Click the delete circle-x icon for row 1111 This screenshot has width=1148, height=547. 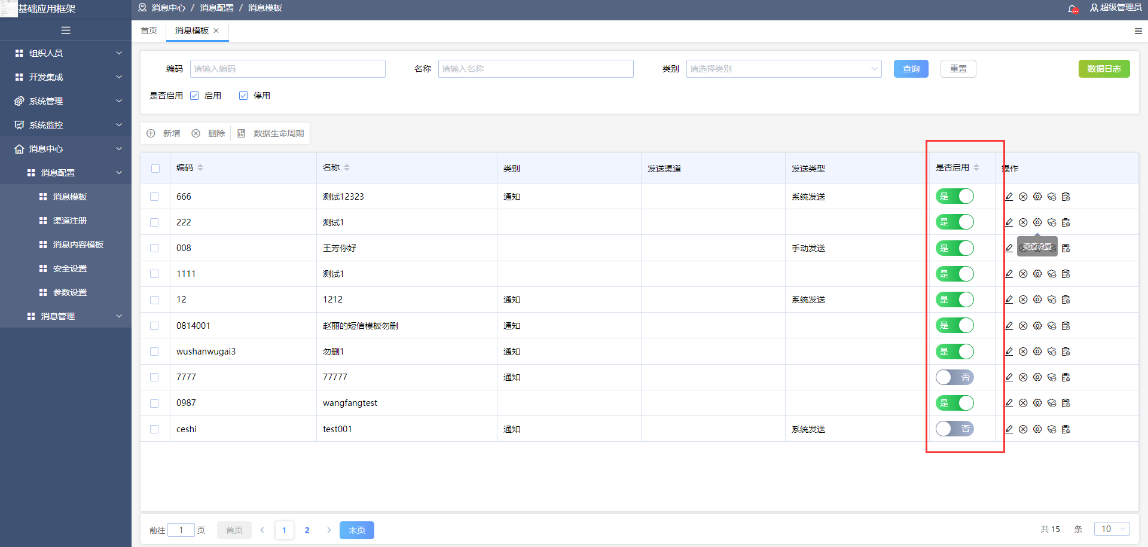coord(1023,274)
